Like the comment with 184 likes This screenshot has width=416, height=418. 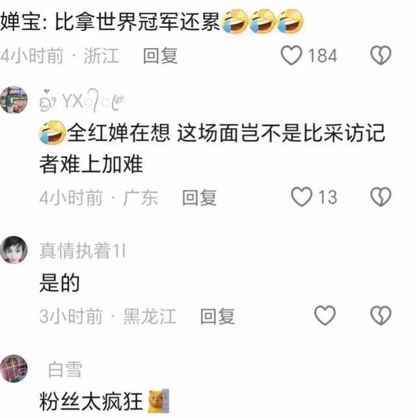point(292,55)
